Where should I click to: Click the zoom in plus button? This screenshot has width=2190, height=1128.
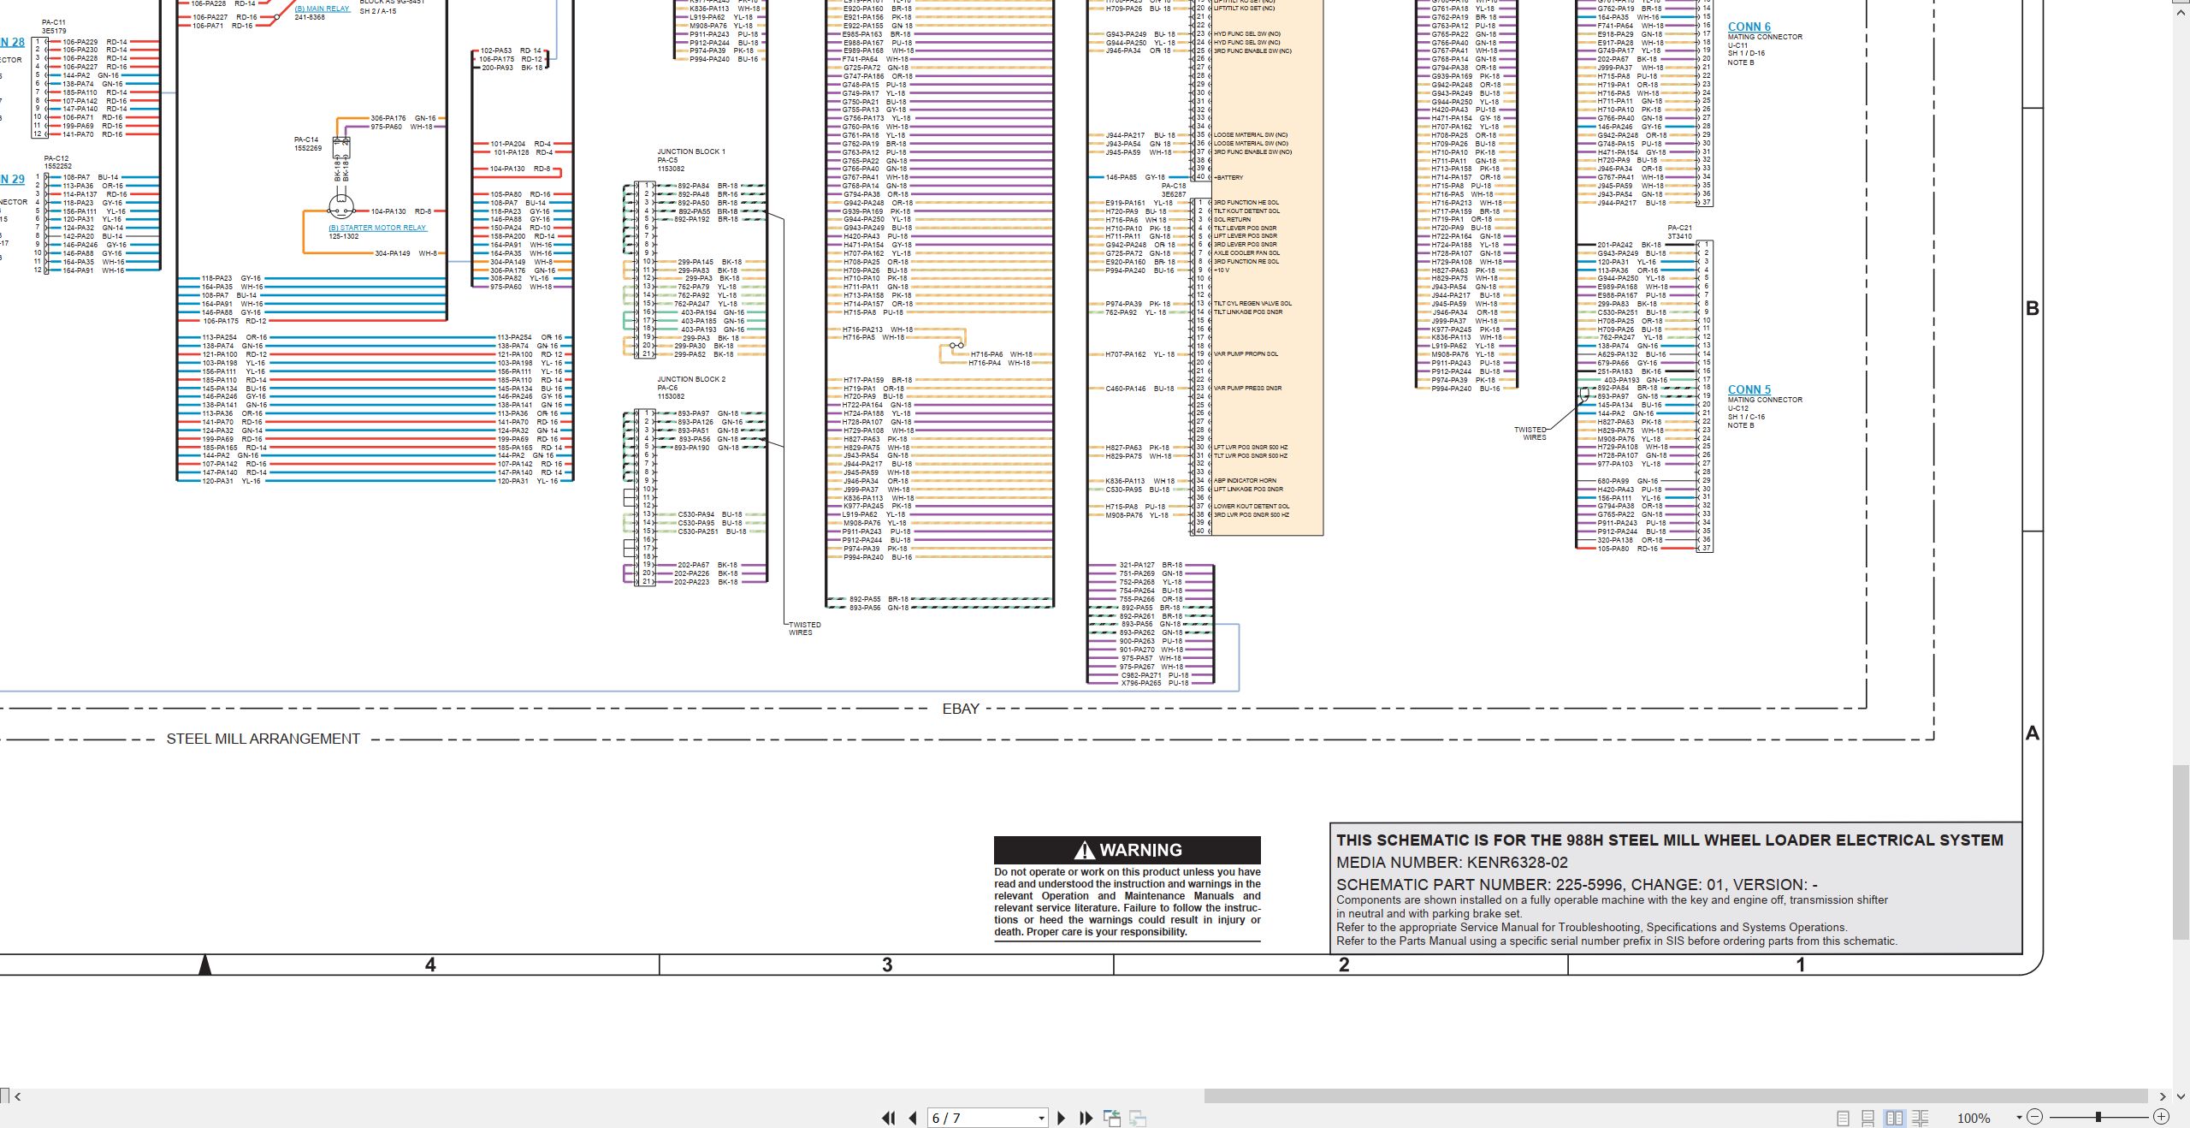[x=2161, y=1117]
